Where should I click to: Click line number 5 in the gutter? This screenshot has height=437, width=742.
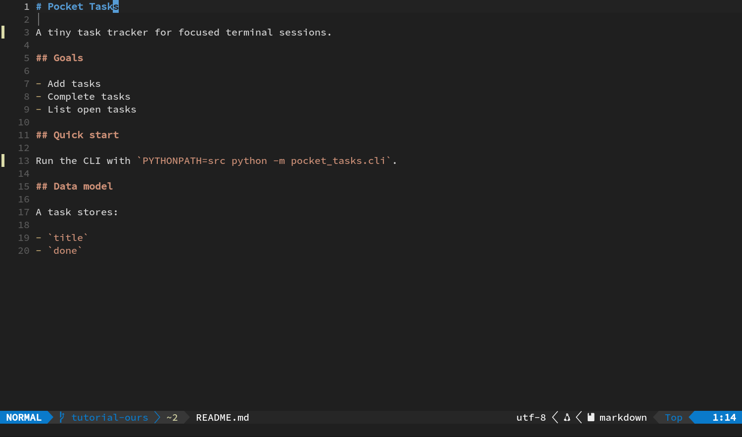(27, 58)
